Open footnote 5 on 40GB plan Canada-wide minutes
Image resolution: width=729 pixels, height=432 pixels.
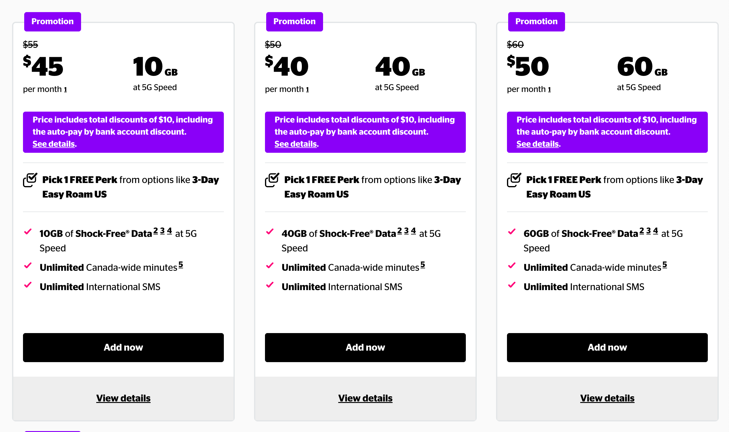click(x=423, y=265)
